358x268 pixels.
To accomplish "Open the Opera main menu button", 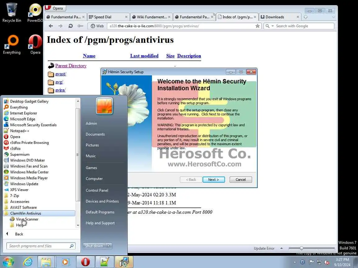I will pyautogui.click(x=55, y=8).
